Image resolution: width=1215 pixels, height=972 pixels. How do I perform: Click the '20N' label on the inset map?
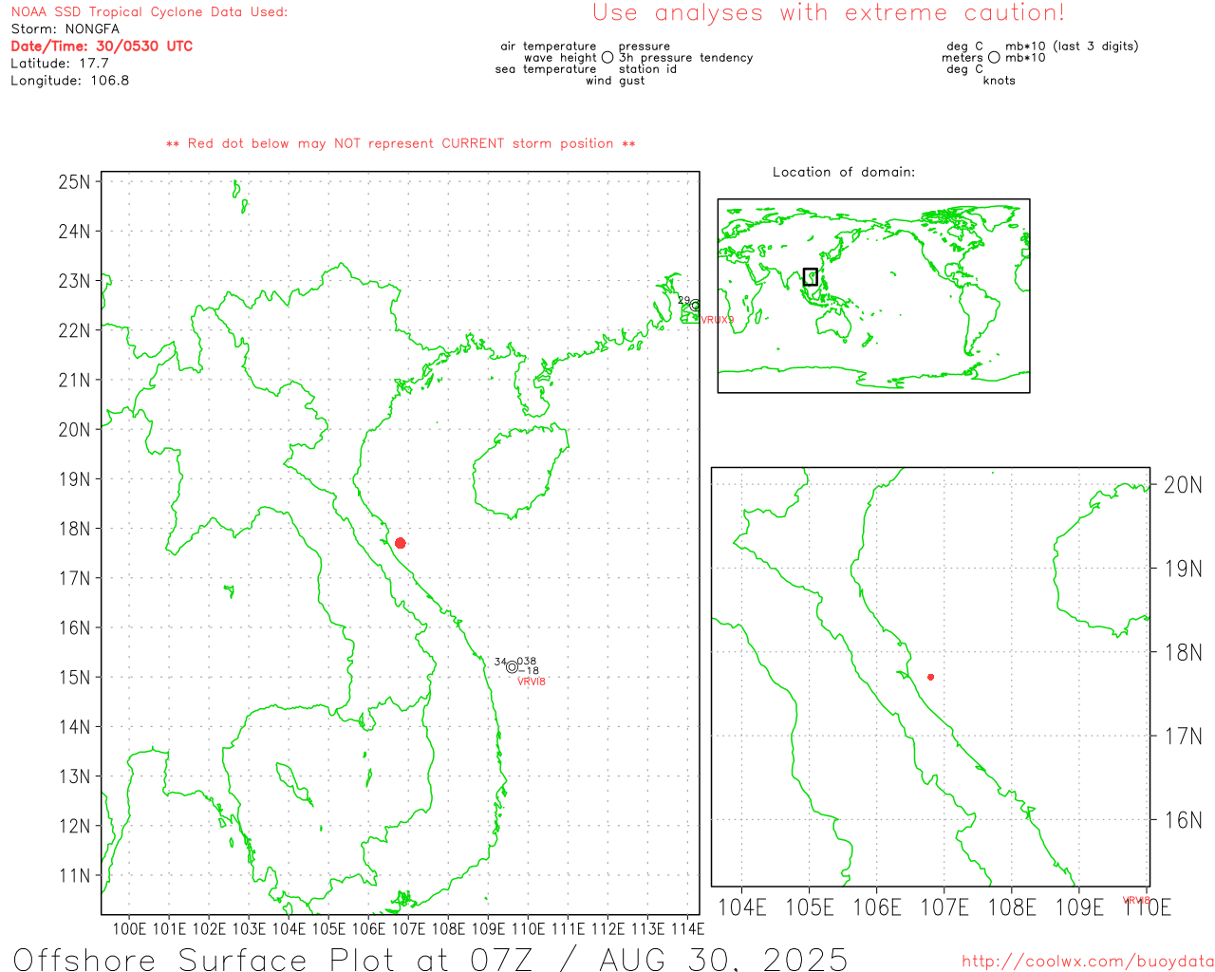point(1183,485)
